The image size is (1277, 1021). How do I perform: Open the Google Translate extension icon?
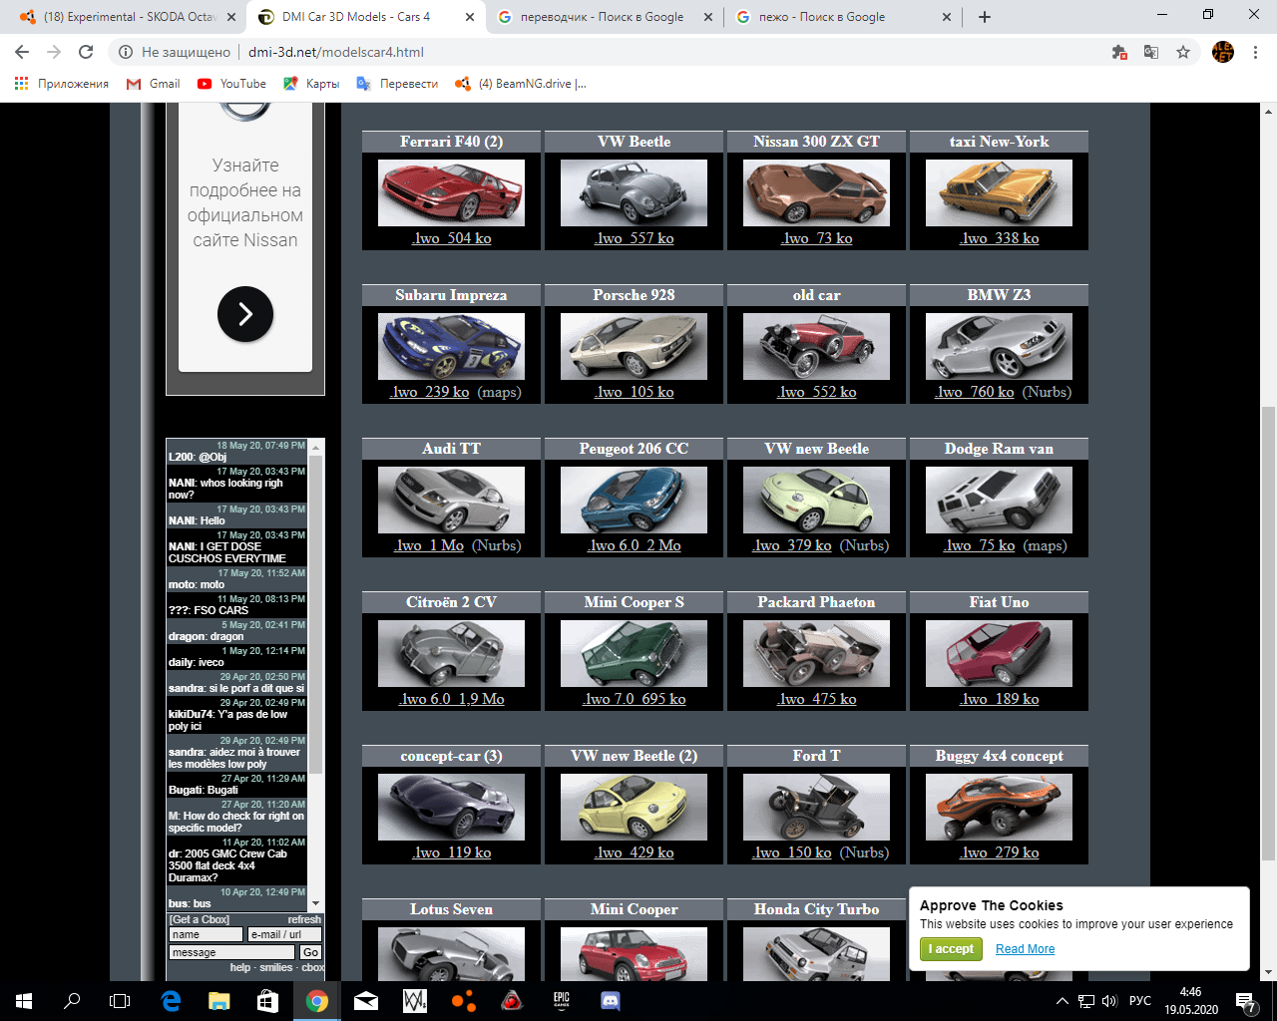1151,52
